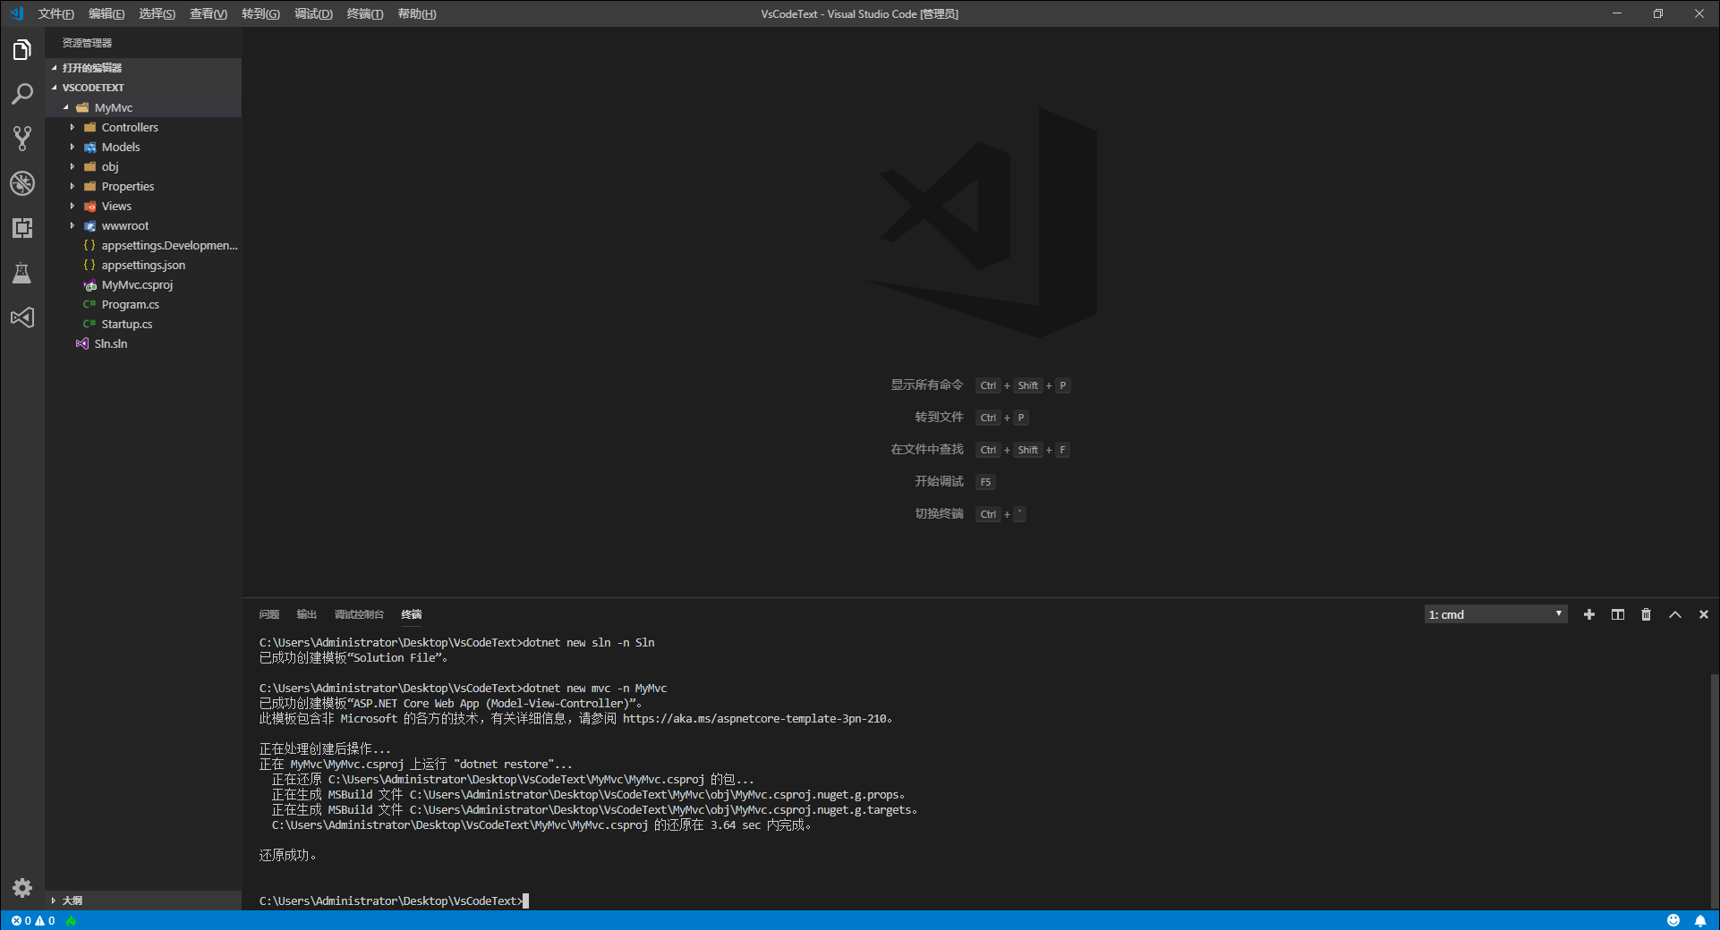This screenshot has width=1720, height=930.
Task: Select the Source Control icon
Action: 21,139
